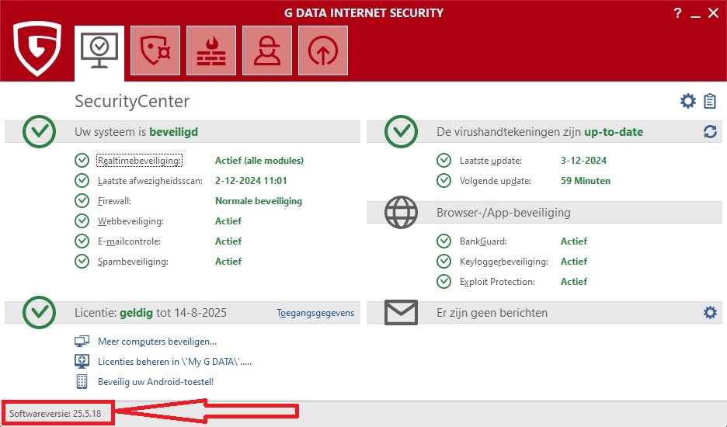Click the E-mailcontrole label
Screen dimensions: 727x427
coord(129,241)
